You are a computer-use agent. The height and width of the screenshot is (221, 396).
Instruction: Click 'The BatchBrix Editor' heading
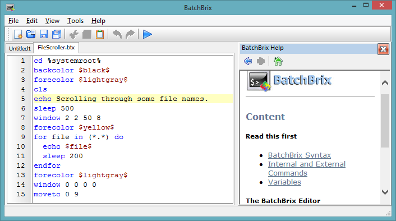coord(283,201)
